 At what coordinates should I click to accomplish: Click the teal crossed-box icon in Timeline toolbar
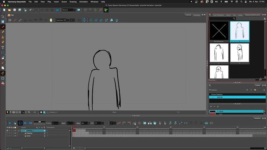145,123
